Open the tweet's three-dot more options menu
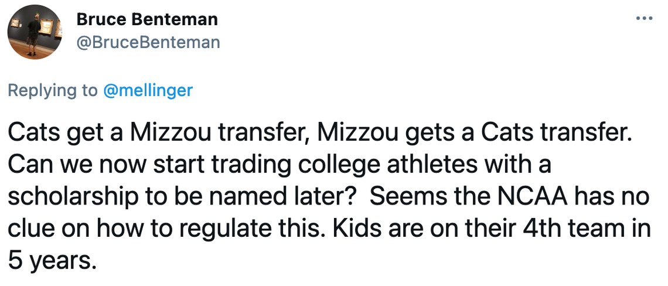Viewport: 668px width, 286px height. pos(644,18)
